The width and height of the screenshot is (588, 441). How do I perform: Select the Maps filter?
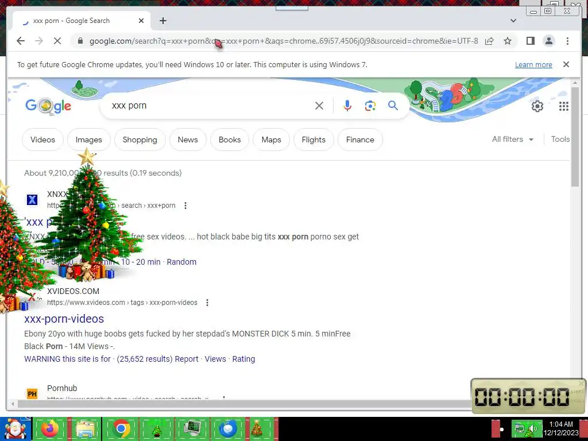271,140
